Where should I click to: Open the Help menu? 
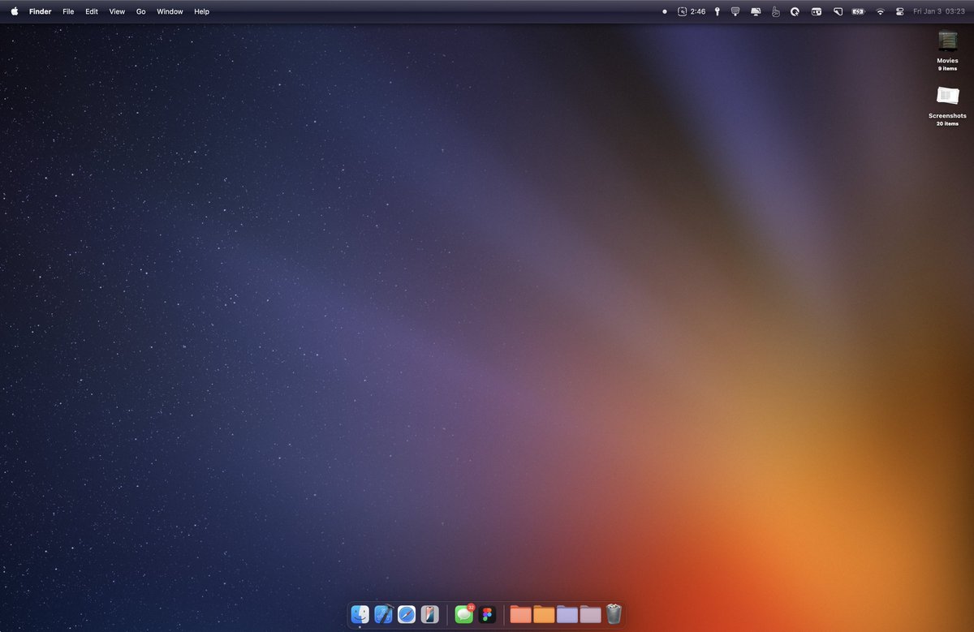pos(201,11)
